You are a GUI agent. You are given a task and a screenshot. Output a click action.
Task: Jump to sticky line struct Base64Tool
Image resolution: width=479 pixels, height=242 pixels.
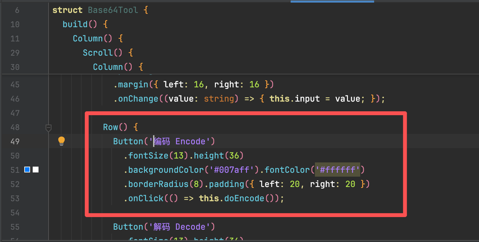[x=100, y=10]
